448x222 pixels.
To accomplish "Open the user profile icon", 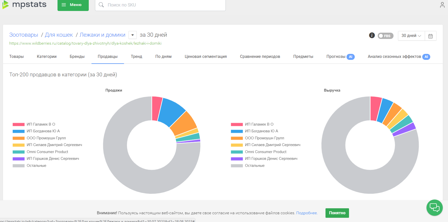I will tap(442, 5).
